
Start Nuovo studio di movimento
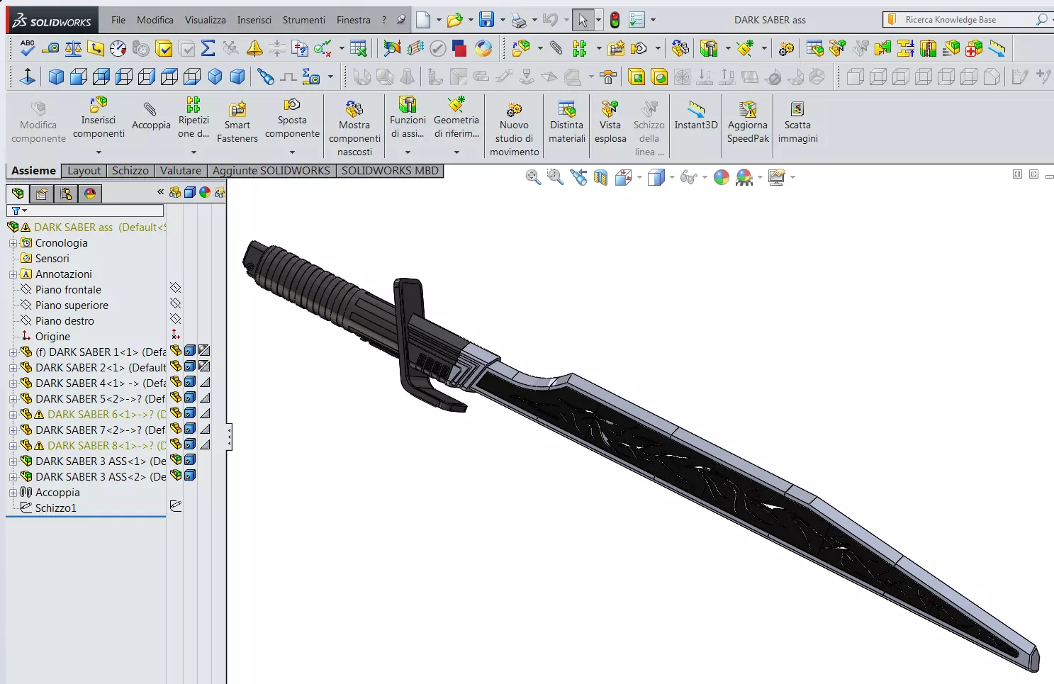point(514,128)
